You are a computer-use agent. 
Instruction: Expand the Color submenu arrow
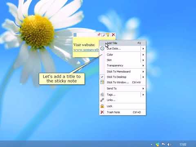(143, 55)
